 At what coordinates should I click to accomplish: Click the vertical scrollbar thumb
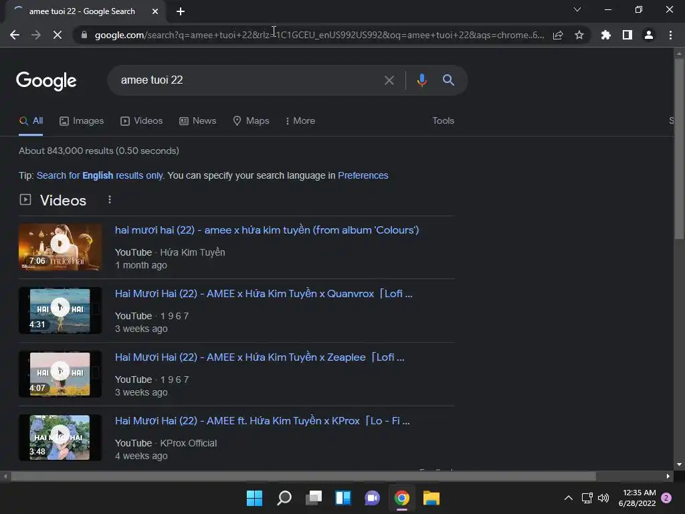(679, 149)
